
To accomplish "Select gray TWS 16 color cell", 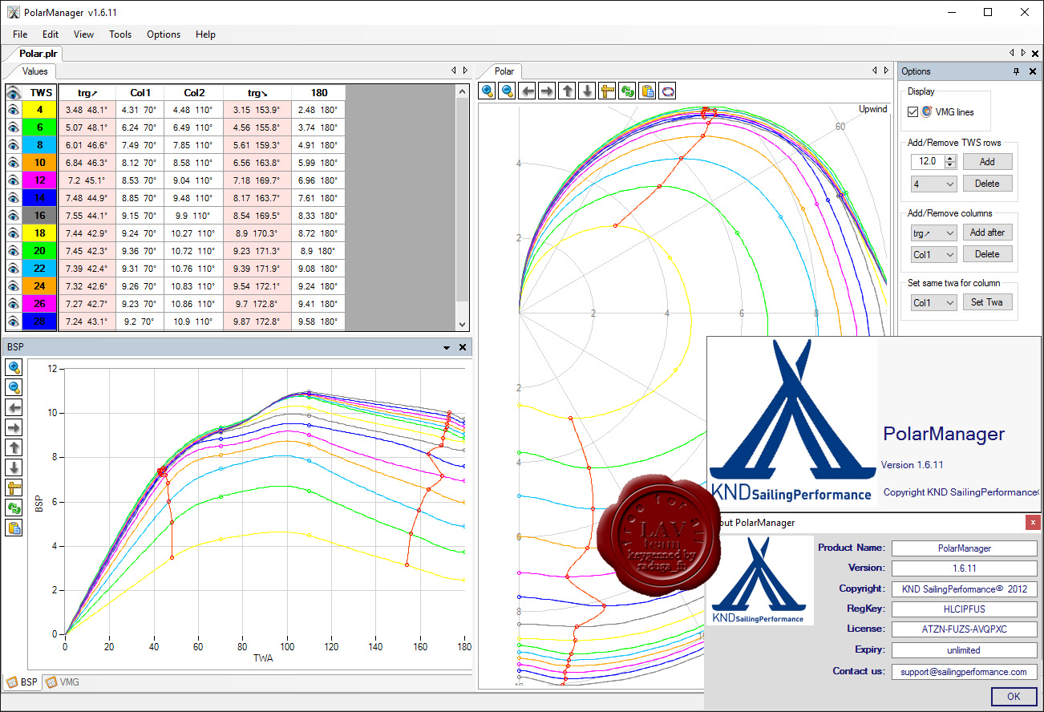I will coord(41,216).
